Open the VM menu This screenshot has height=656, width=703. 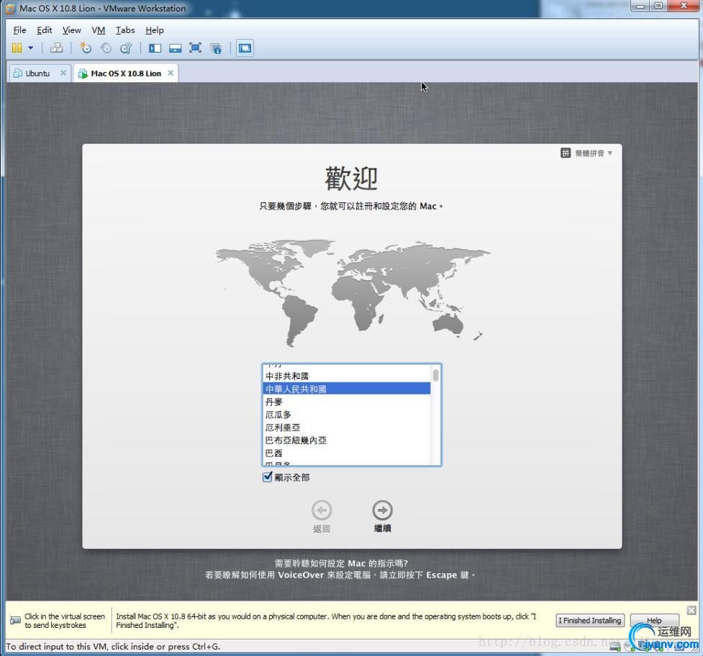[98, 30]
